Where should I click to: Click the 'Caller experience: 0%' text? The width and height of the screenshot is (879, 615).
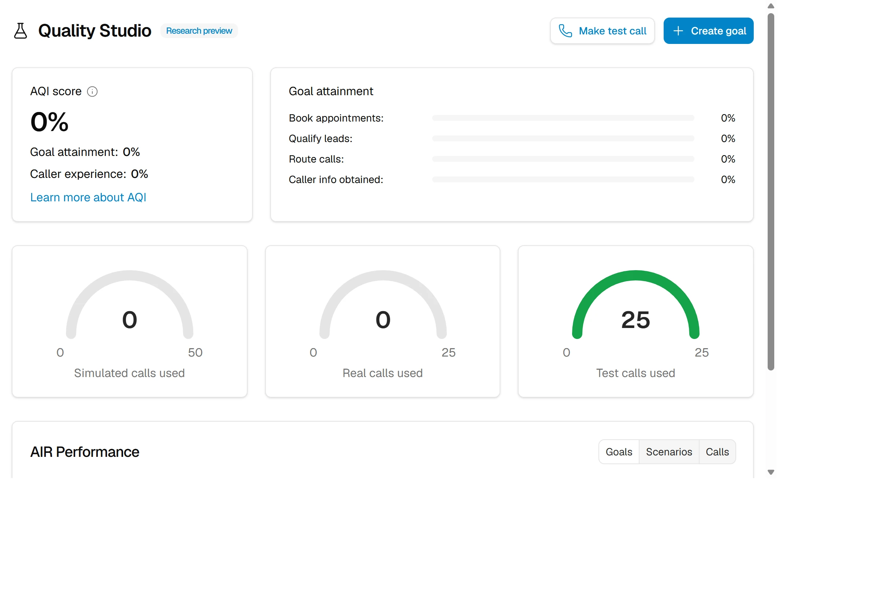(x=89, y=174)
